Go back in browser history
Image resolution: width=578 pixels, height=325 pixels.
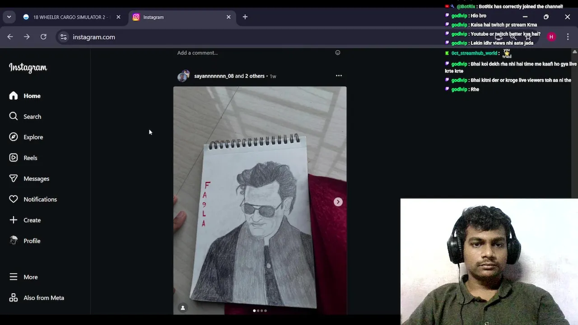(x=10, y=37)
